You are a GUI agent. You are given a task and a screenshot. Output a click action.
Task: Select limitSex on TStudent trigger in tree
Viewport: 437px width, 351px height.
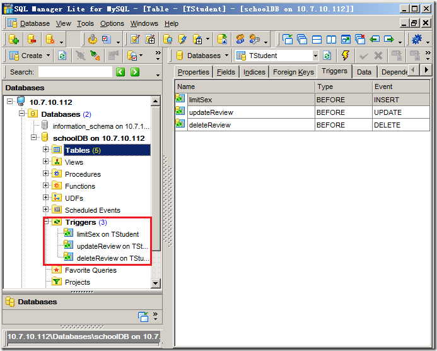[x=108, y=234]
